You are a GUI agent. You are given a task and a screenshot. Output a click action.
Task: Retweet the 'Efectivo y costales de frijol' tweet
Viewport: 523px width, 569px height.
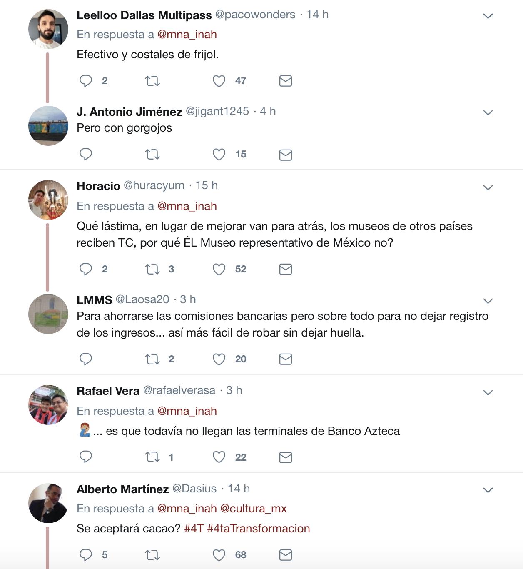pyautogui.click(x=152, y=81)
